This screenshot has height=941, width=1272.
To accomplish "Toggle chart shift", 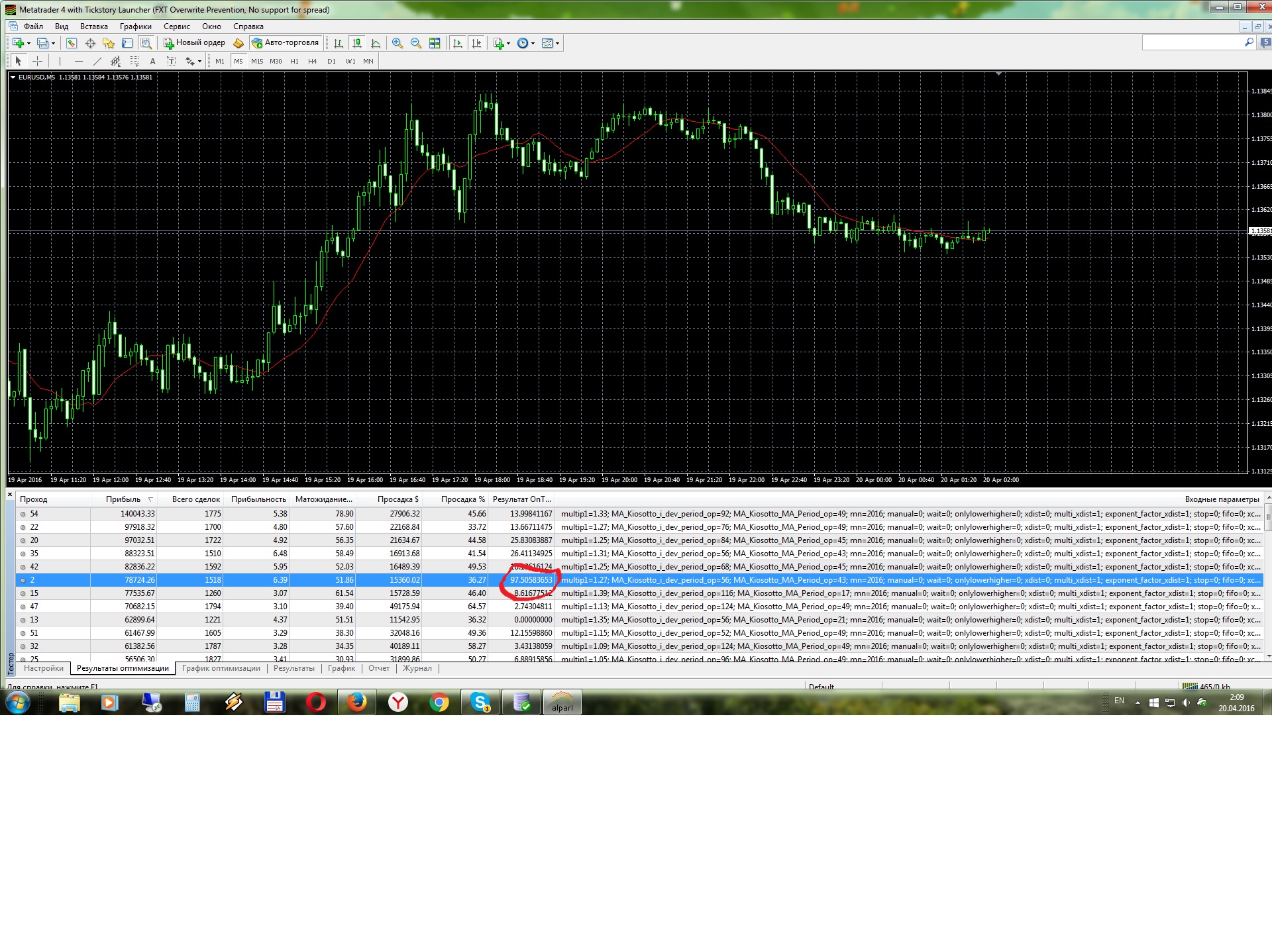I will pyautogui.click(x=476, y=43).
